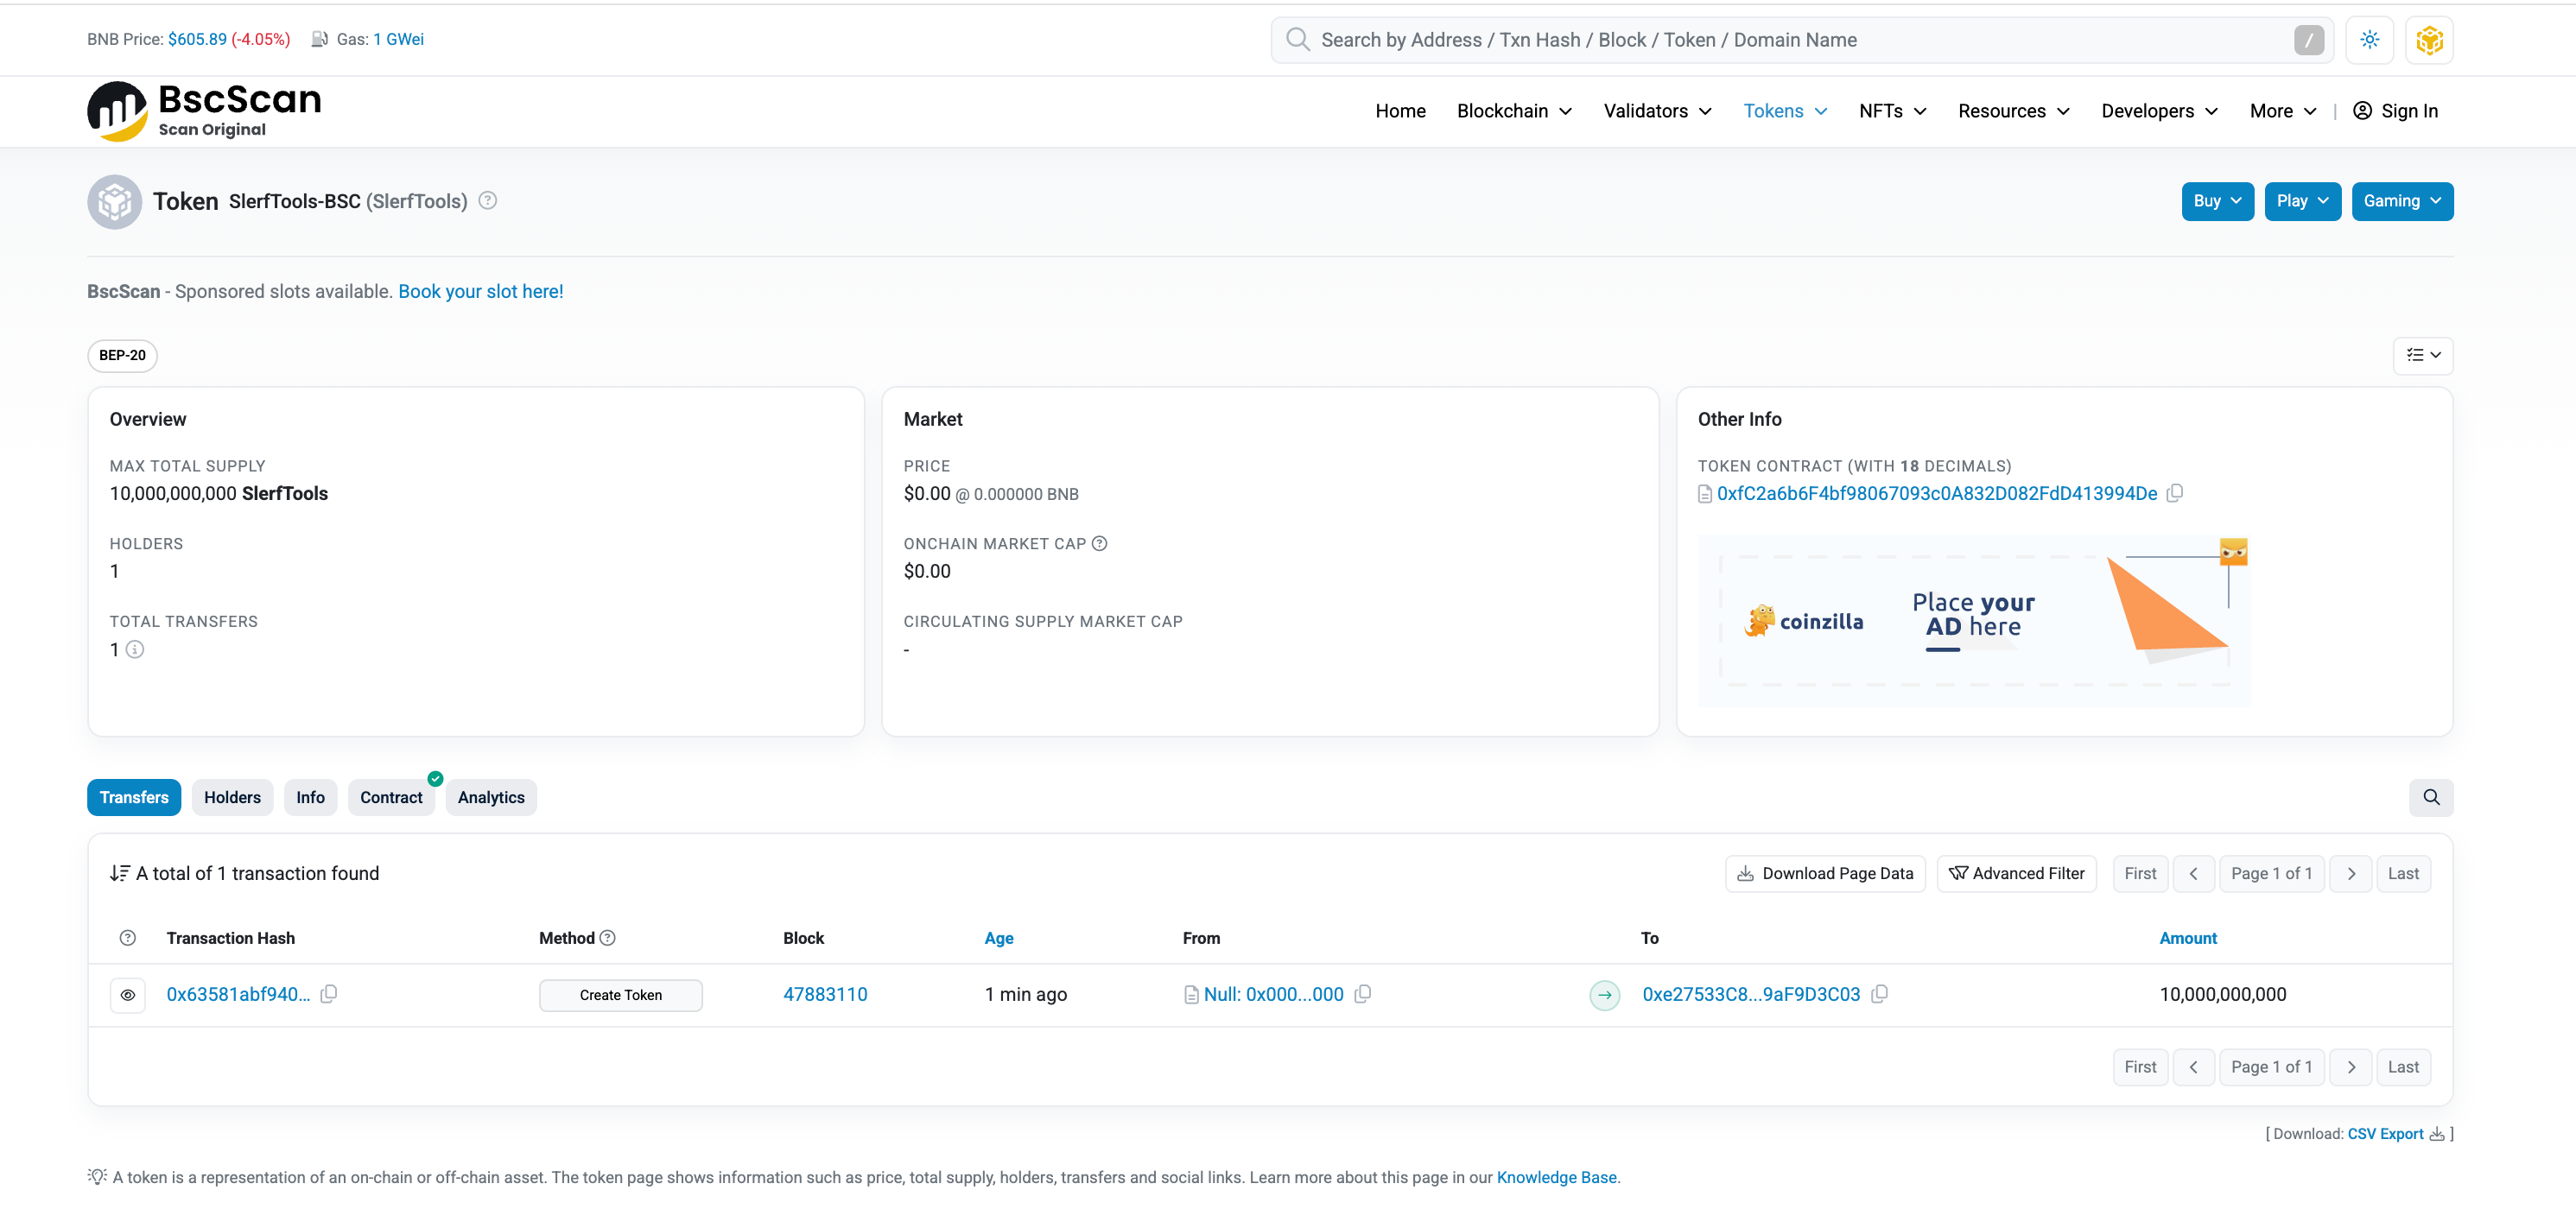Preview transaction with the eye icon
Image resolution: width=2576 pixels, height=1228 pixels.
pos(128,995)
